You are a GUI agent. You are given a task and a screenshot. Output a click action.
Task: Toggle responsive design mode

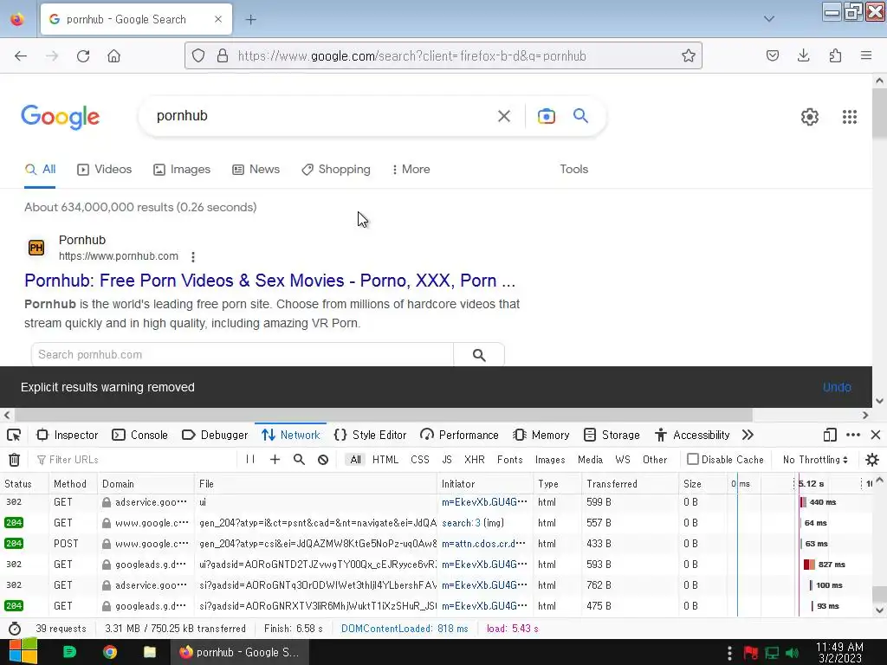click(x=829, y=435)
